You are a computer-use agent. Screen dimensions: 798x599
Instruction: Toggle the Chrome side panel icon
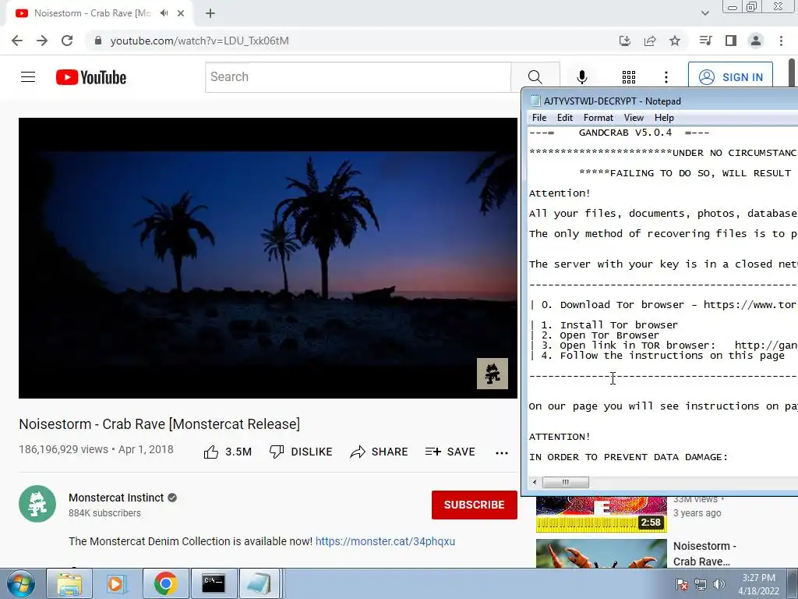731,41
